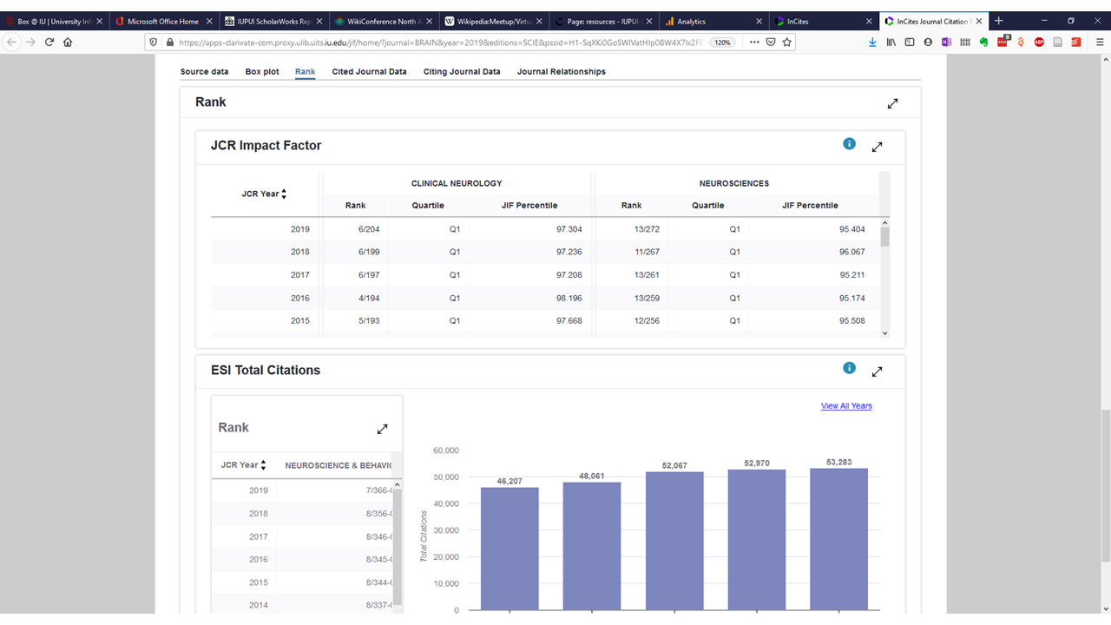This screenshot has width=1111, height=625.
Task: Show info for ESI Total Citations
Action: coord(849,368)
